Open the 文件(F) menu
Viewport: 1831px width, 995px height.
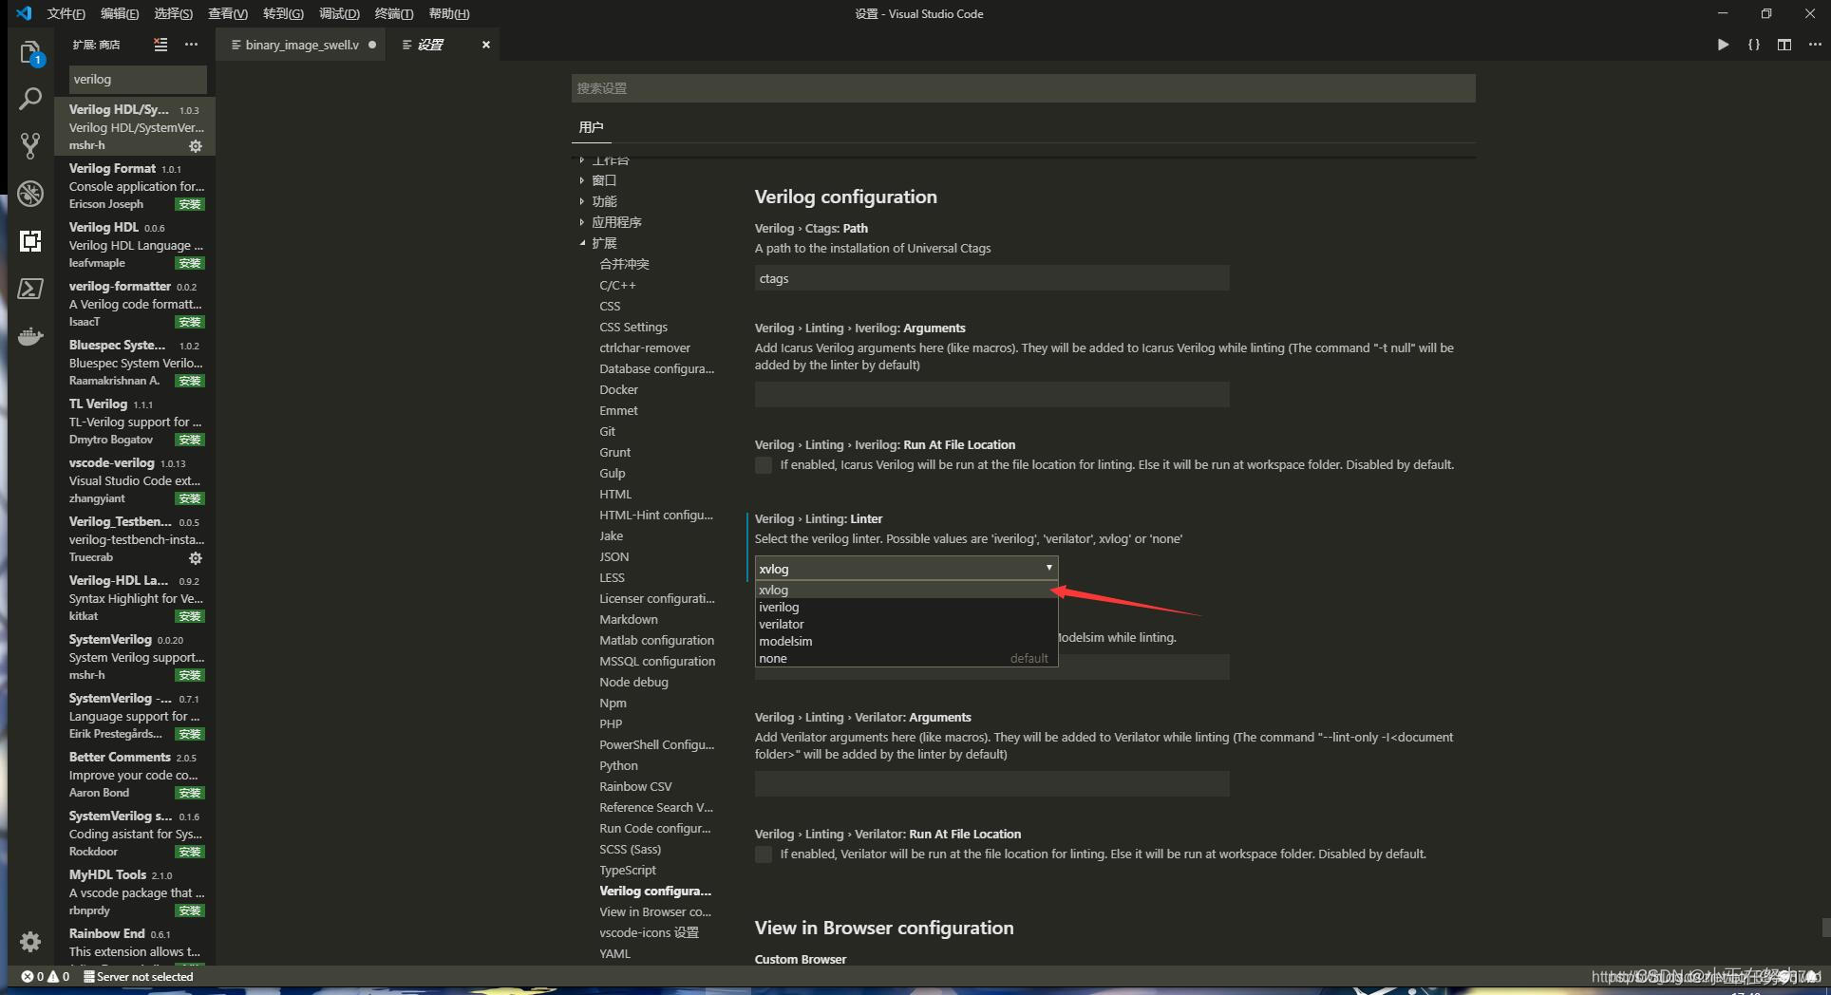[66, 13]
